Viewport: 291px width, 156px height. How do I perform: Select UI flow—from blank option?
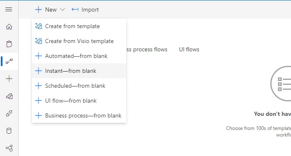tap(79, 101)
